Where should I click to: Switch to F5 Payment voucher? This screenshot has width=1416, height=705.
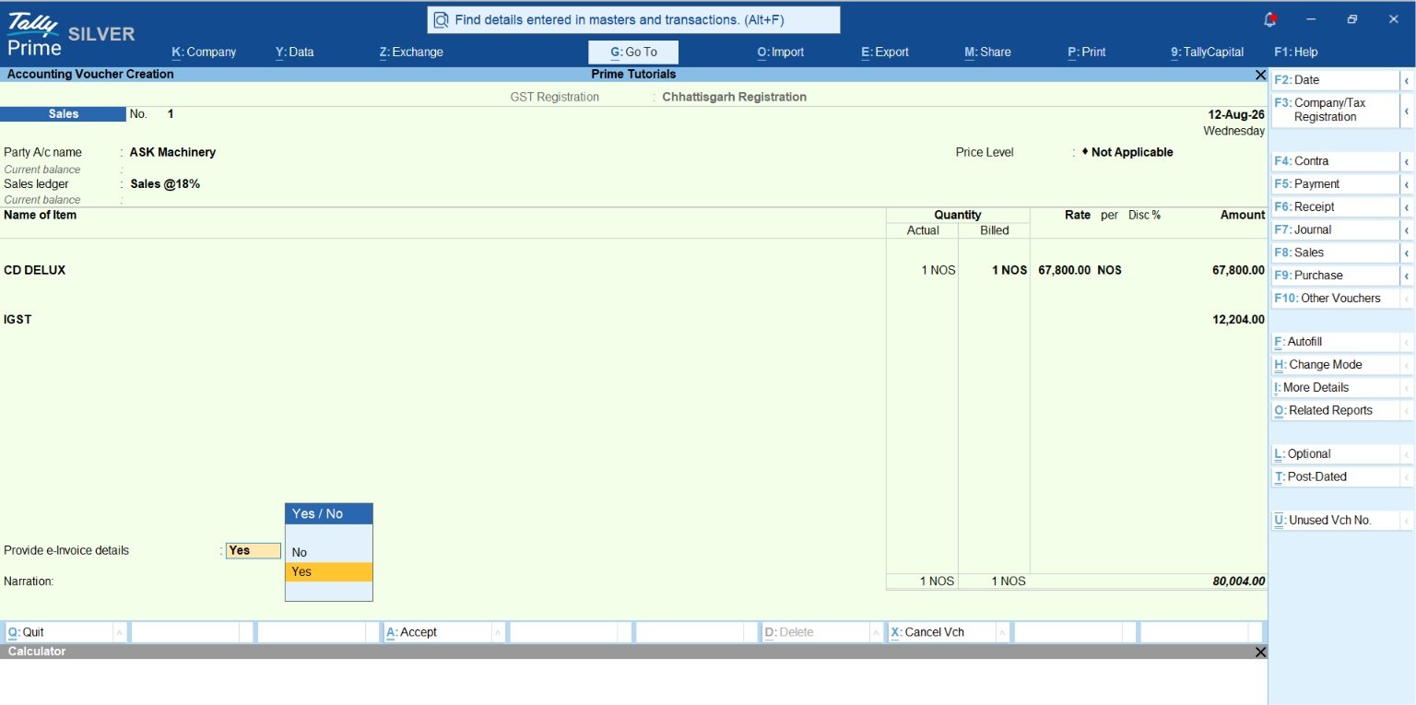tap(1336, 184)
